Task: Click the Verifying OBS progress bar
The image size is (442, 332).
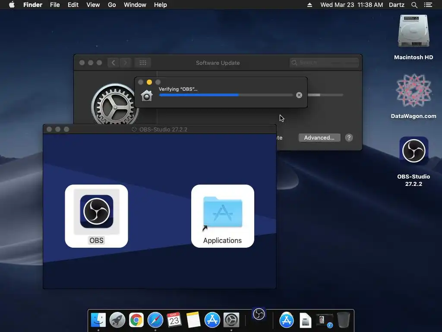Action: (x=226, y=95)
